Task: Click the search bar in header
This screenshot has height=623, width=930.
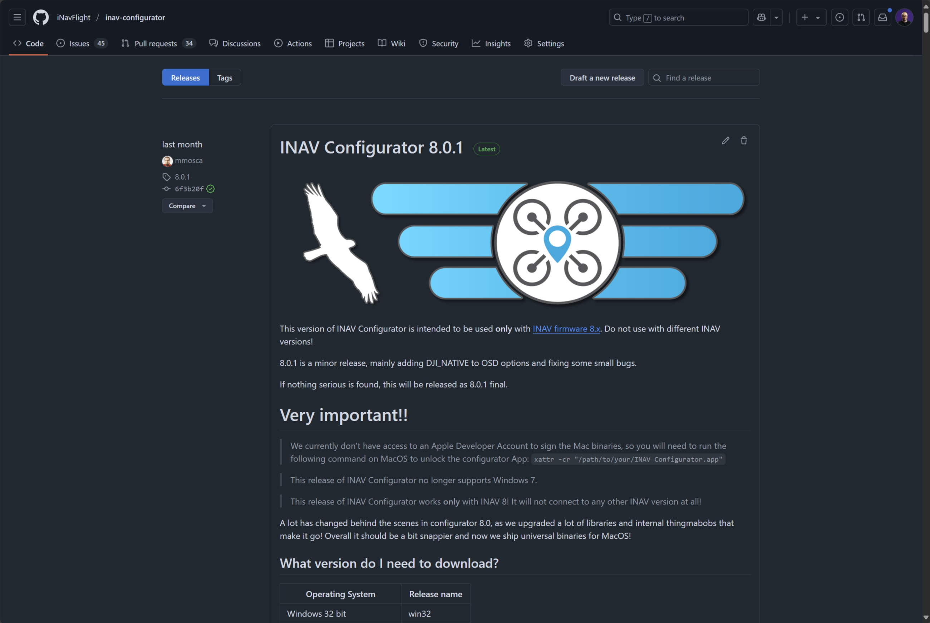Action: tap(678, 18)
